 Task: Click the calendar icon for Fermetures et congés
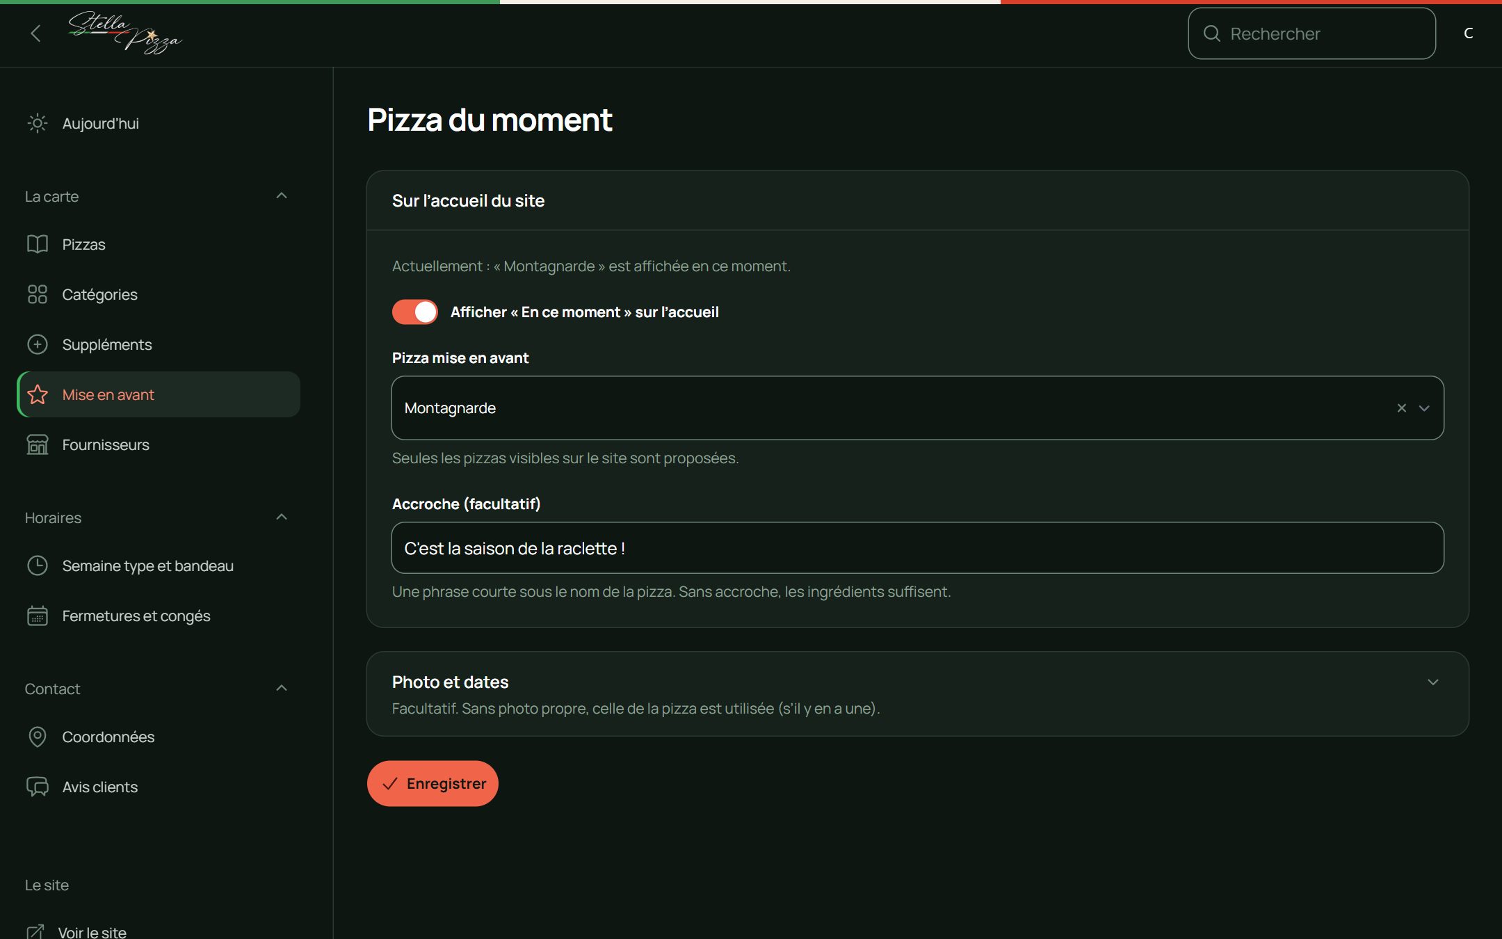coord(38,616)
